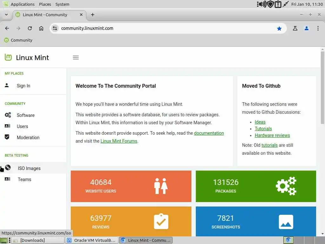This screenshot has height=244, width=325.
Task: Click the Users icon in sidebar
Action: point(8,126)
